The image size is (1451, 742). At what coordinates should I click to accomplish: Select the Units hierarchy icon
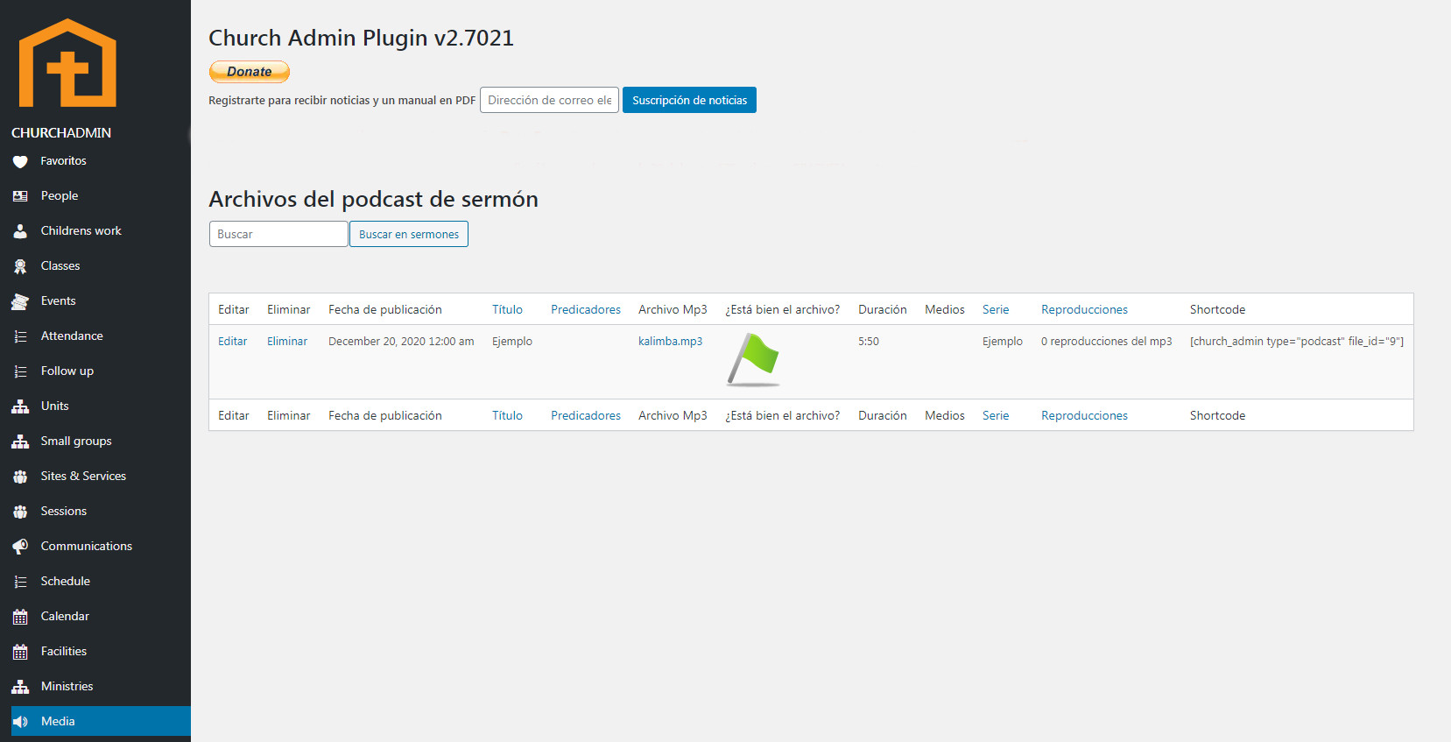click(20, 406)
